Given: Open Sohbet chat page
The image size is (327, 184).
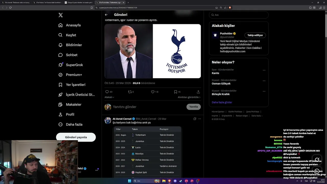Looking at the screenshot, I should [x=68, y=55].
